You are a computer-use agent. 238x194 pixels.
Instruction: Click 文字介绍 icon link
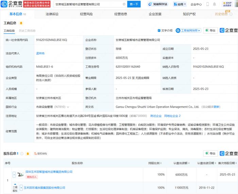[x=165, y=31]
